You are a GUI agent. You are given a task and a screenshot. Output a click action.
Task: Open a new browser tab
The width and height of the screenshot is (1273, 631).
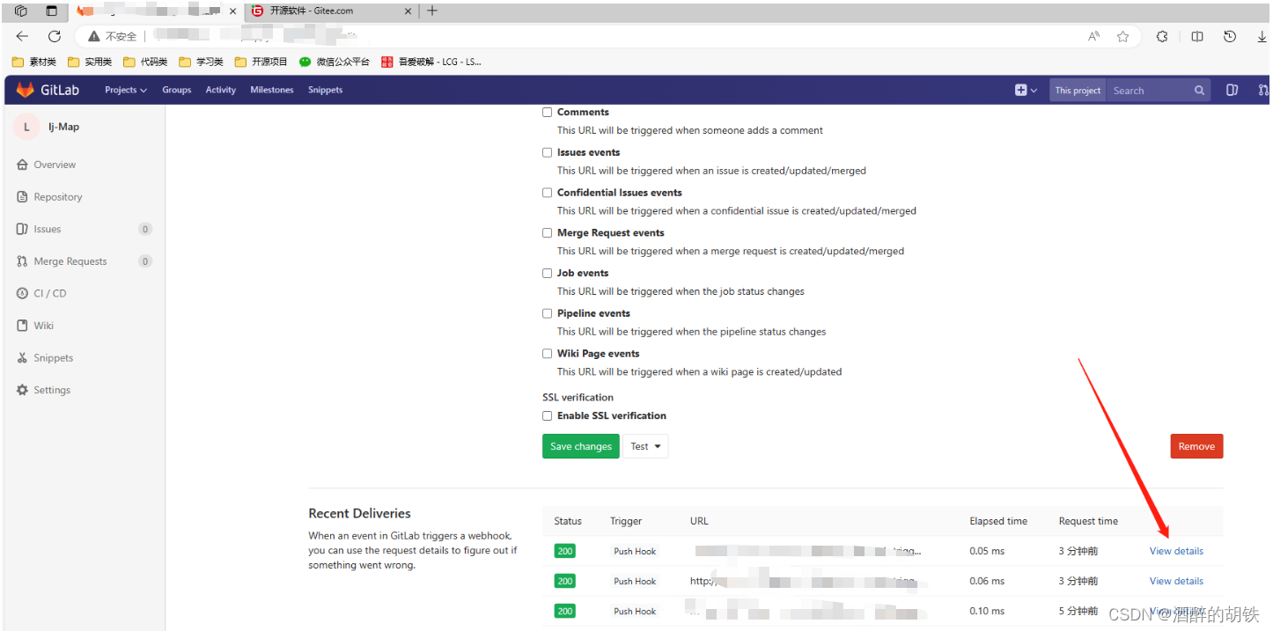pos(432,11)
